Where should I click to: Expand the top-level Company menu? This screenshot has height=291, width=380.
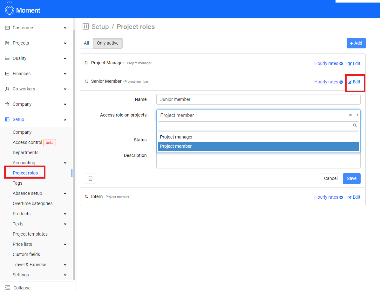(65, 104)
